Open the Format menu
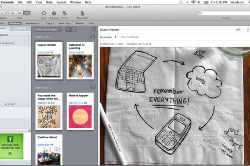The height and width of the screenshot is (166, 250). (x=61, y=2)
